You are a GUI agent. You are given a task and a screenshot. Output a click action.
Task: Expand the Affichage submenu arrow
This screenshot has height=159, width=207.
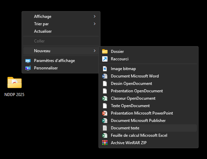[94, 17]
